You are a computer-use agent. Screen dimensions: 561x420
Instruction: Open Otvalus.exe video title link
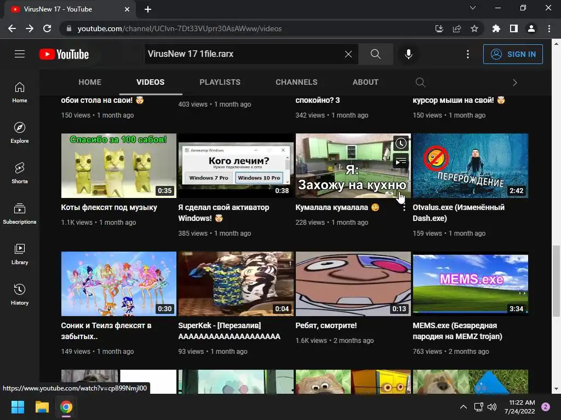[x=459, y=213]
